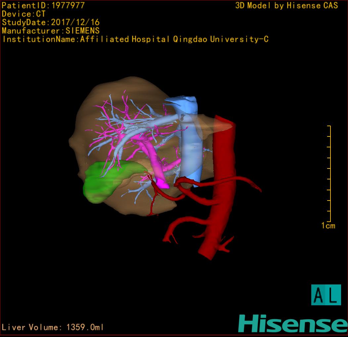Click the StudyDate:2017/12/16 label
Image resolution: width=348 pixels, height=337 pixels.
[x=51, y=23]
